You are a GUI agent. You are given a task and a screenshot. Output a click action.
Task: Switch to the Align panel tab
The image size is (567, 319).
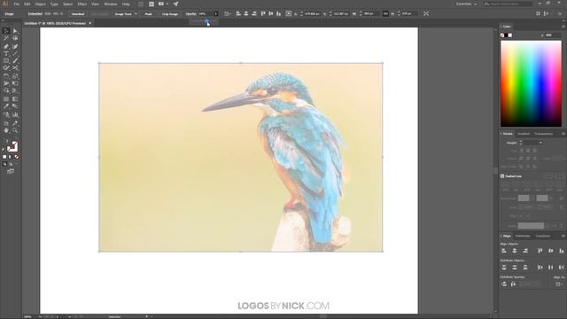pyautogui.click(x=507, y=237)
